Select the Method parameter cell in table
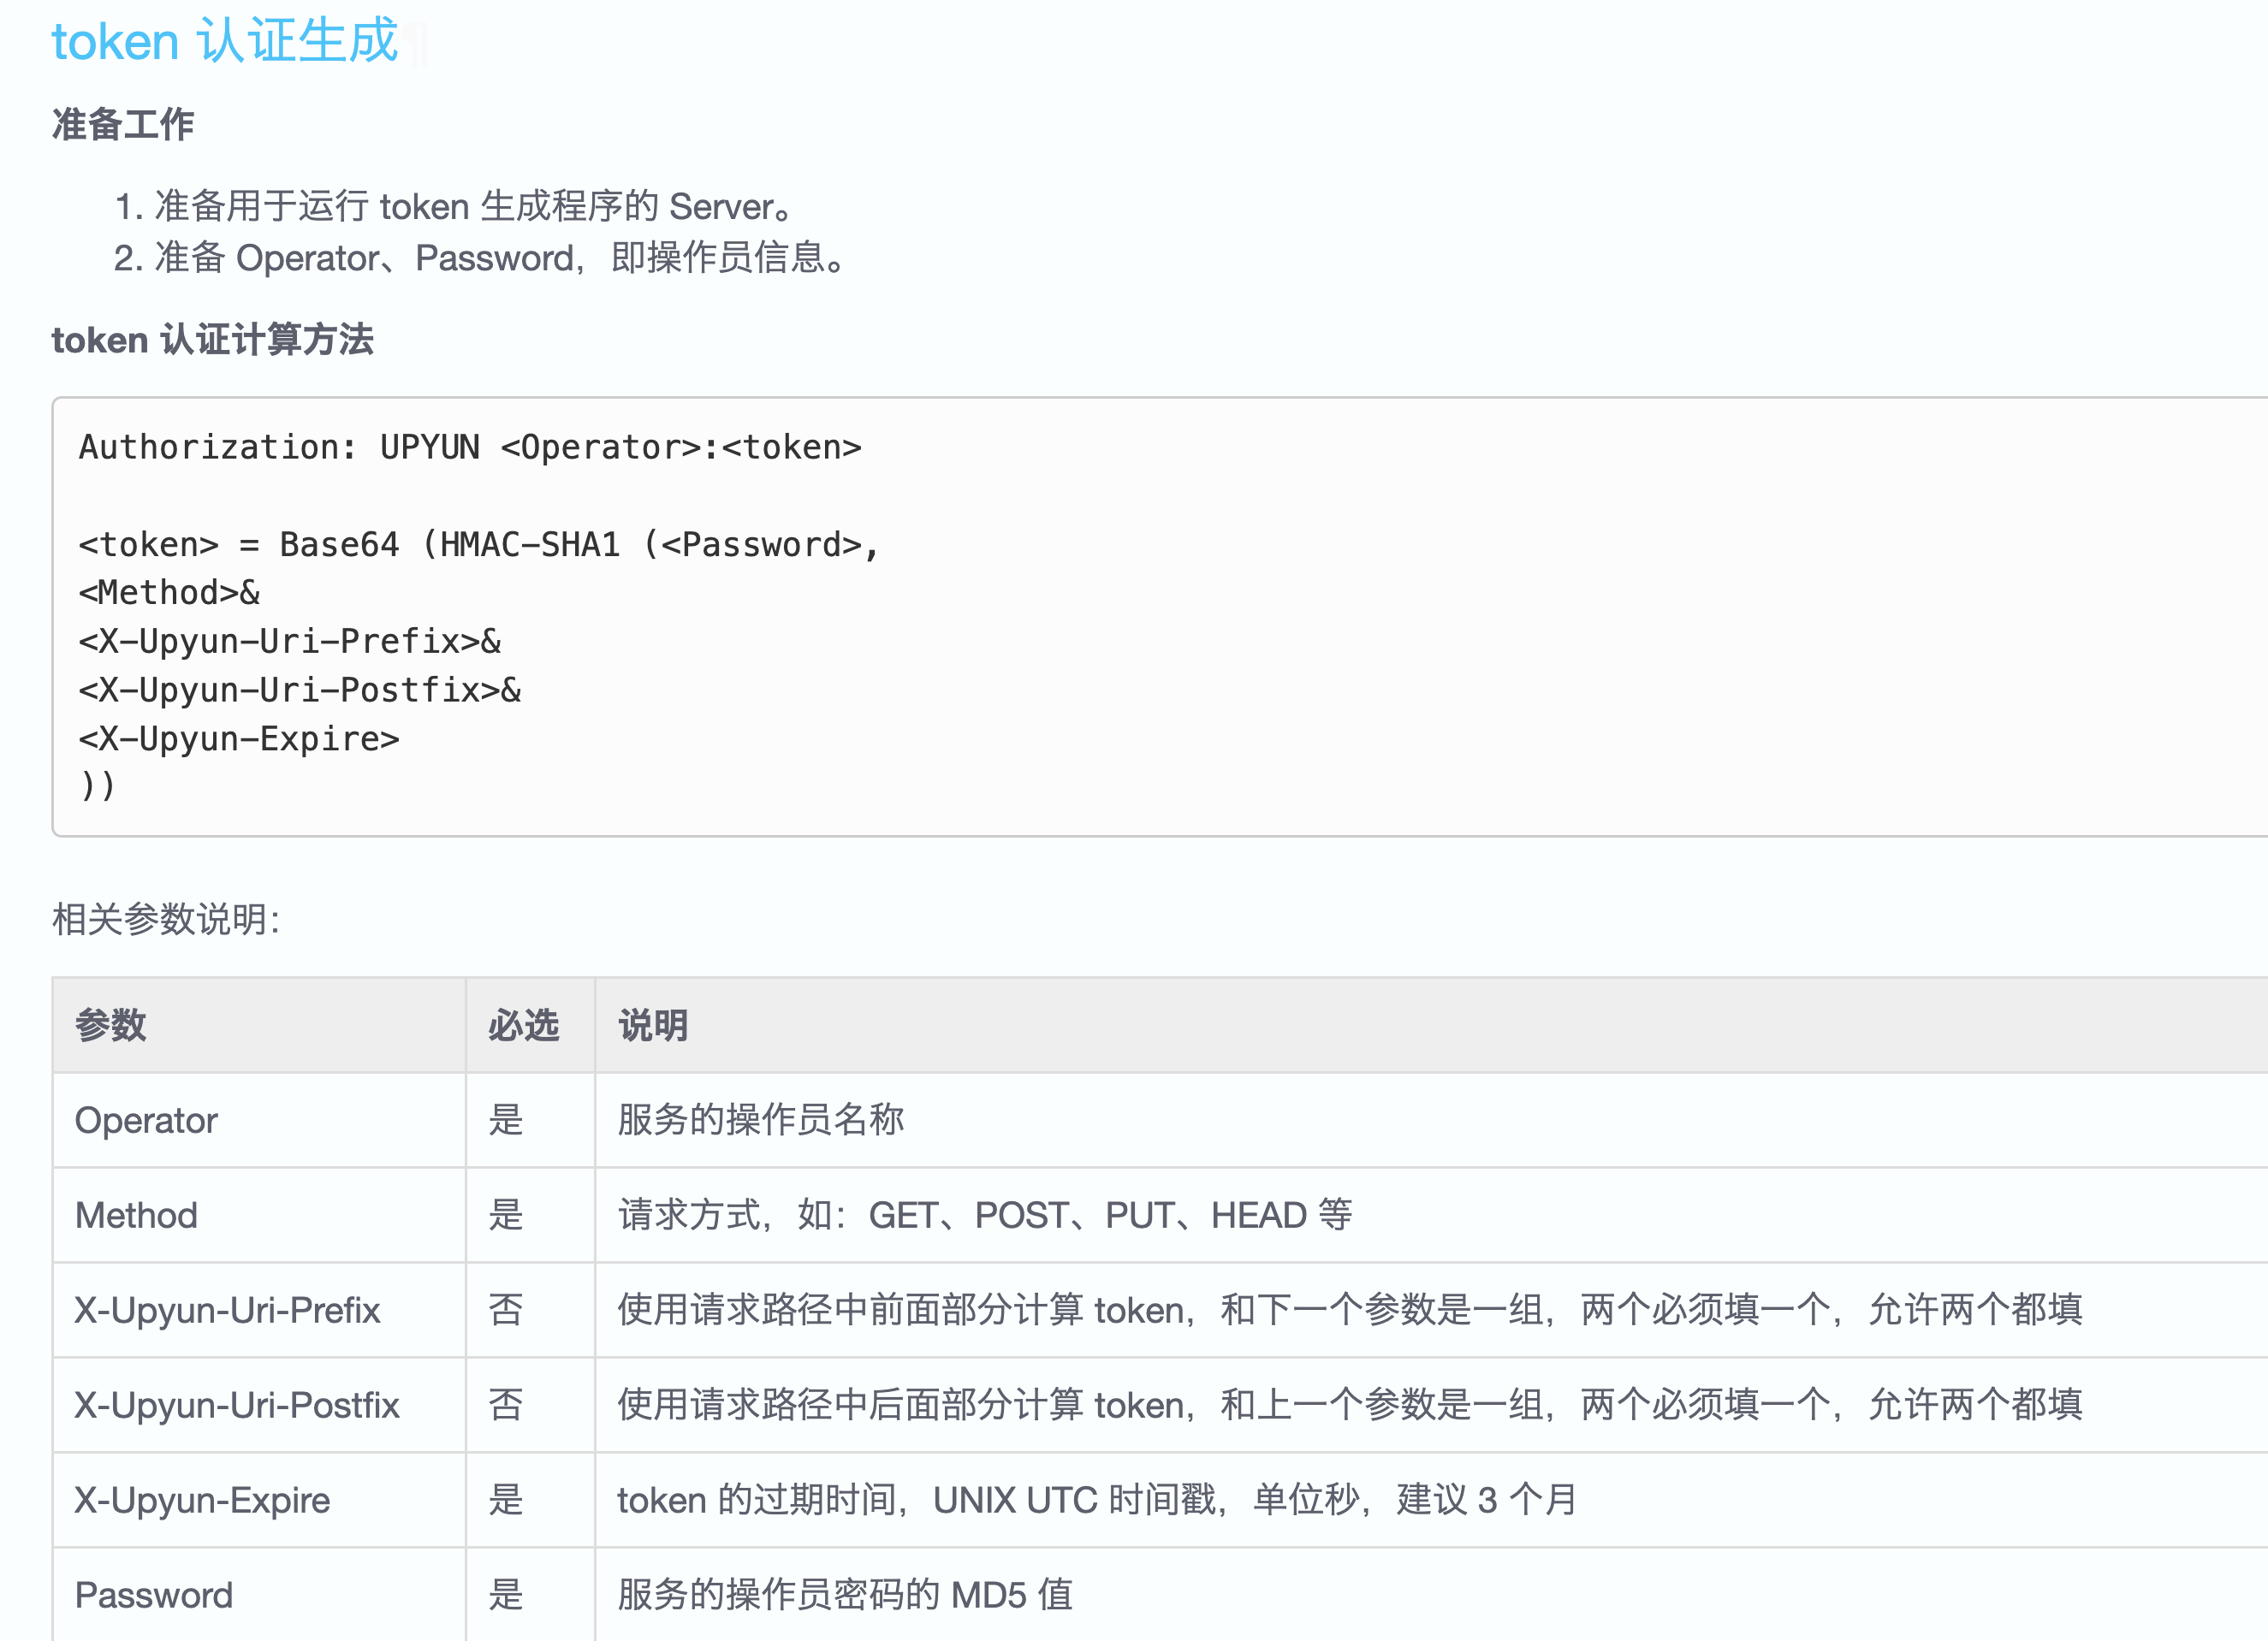The height and width of the screenshot is (1641, 2268). (x=136, y=1215)
